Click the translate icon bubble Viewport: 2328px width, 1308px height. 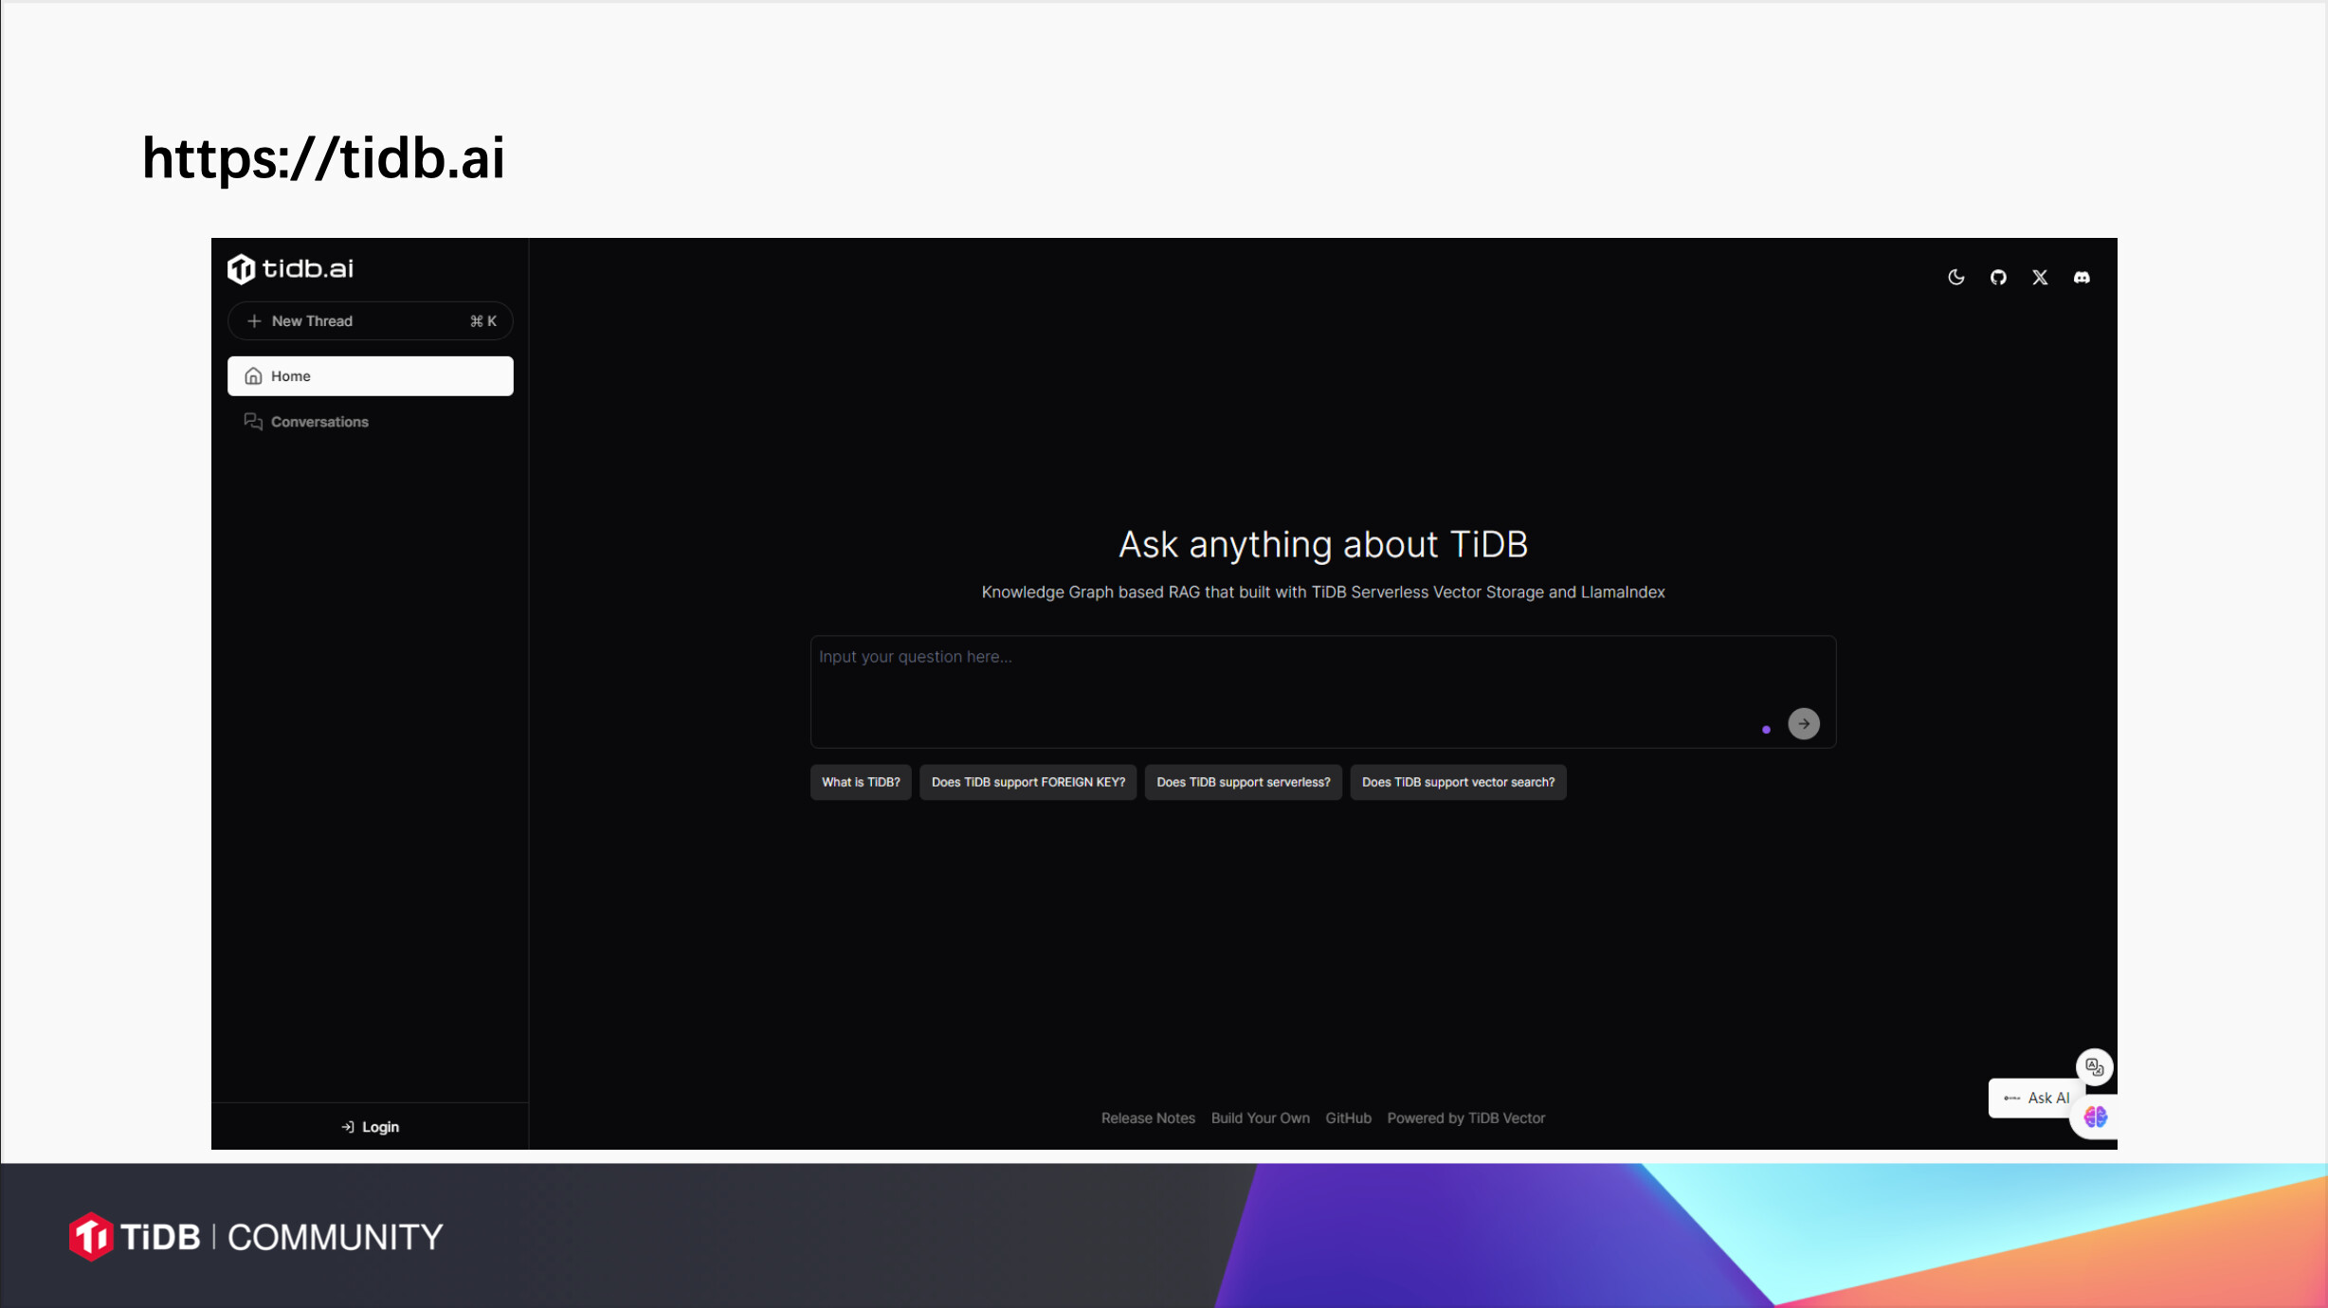click(x=2094, y=1066)
